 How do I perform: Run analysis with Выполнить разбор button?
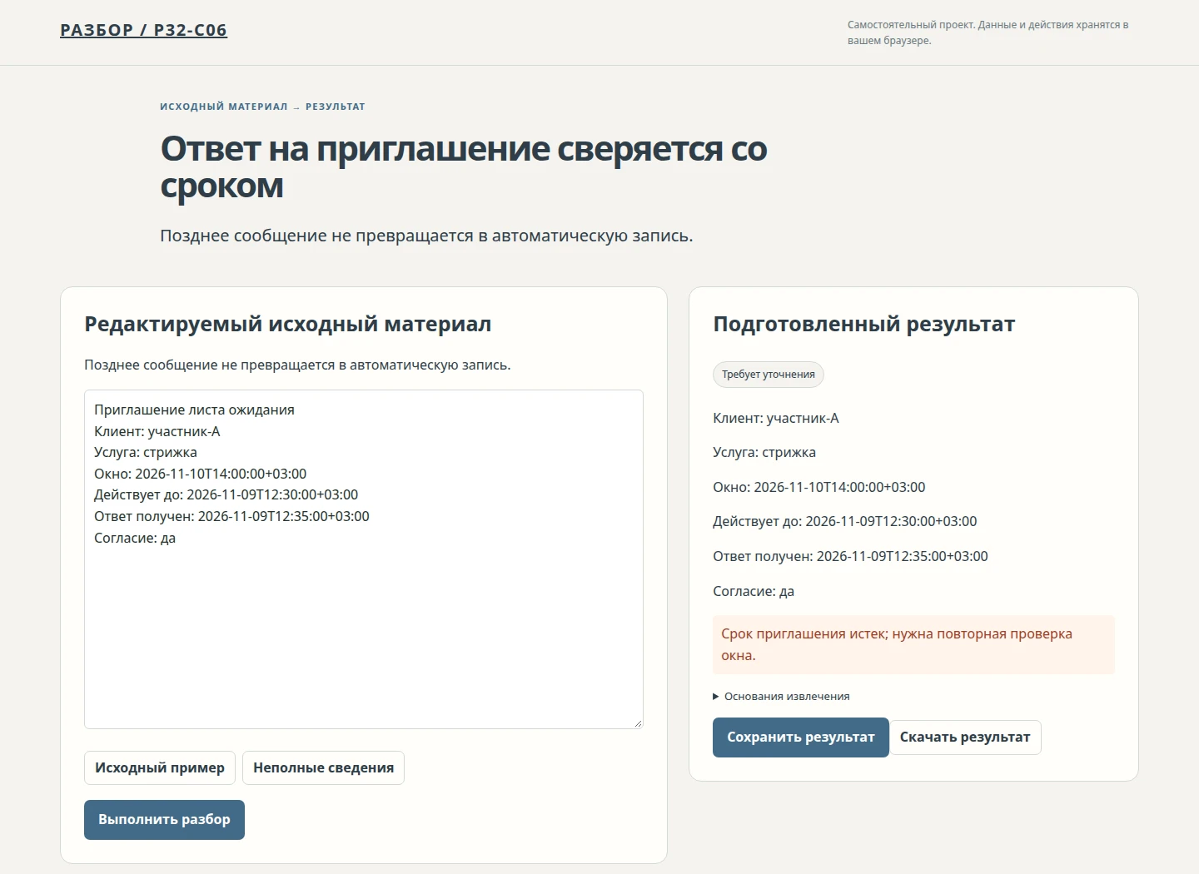click(x=164, y=820)
